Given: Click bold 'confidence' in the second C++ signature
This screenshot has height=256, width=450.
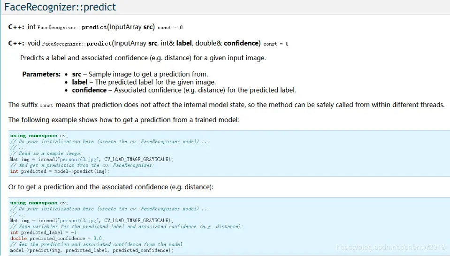Looking at the screenshot, I should point(242,43).
